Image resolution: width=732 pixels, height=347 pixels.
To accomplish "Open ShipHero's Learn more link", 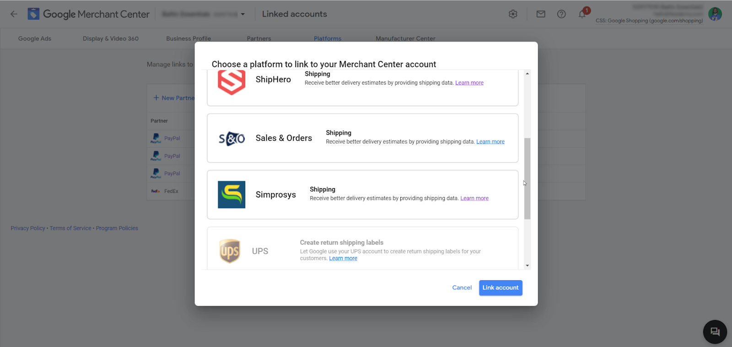I will [x=469, y=83].
